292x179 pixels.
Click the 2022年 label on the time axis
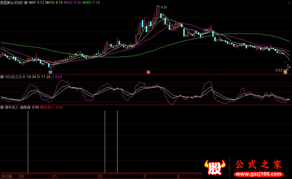[x=6, y=176]
